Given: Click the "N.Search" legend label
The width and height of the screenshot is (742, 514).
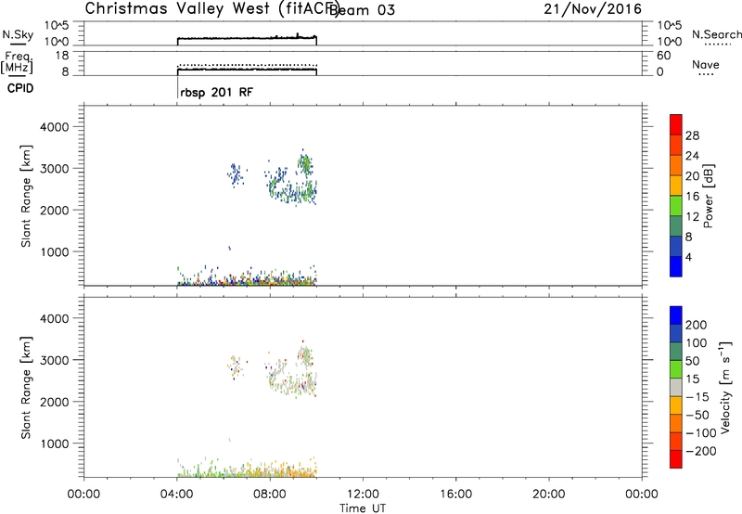Looking at the screenshot, I should pos(716,34).
